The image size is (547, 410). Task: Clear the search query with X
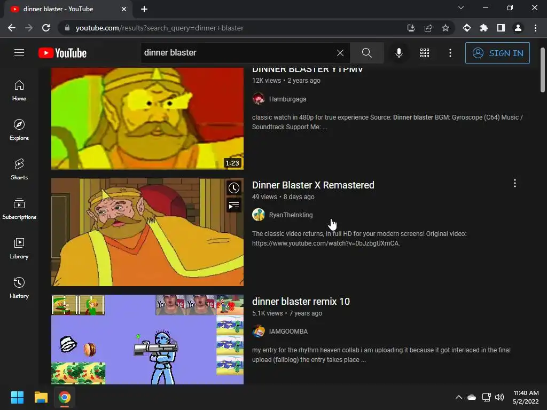coord(340,53)
